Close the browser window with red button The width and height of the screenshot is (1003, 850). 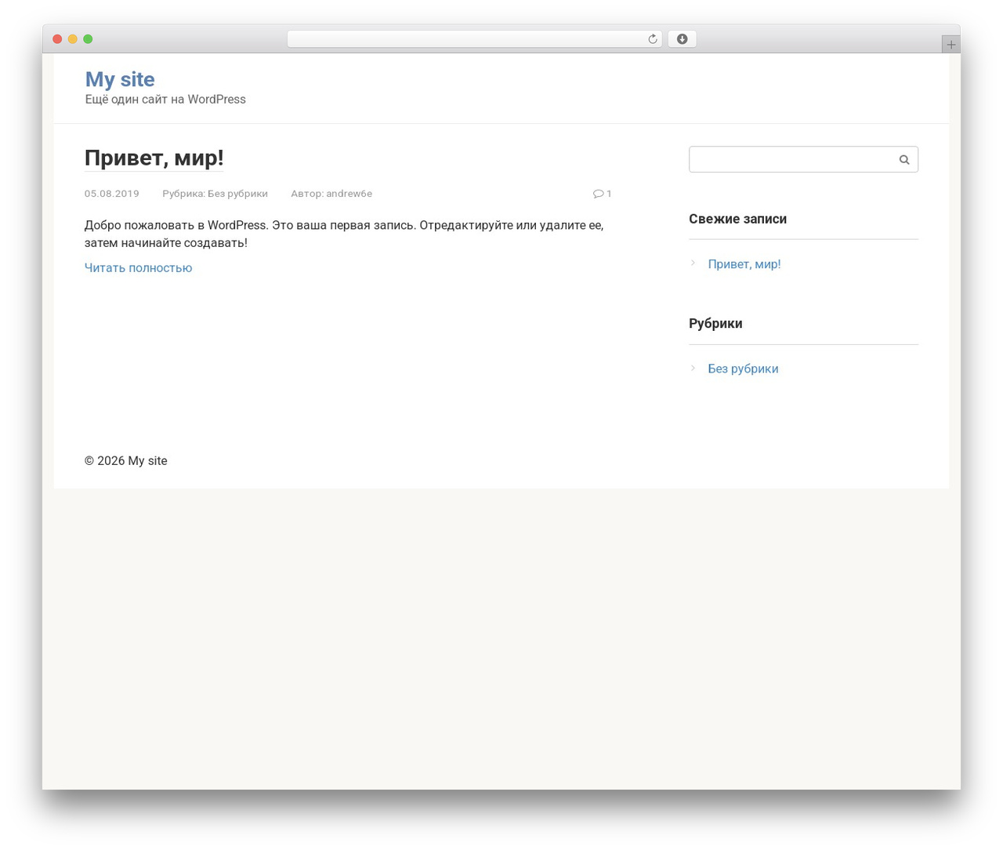(x=57, y=39)
